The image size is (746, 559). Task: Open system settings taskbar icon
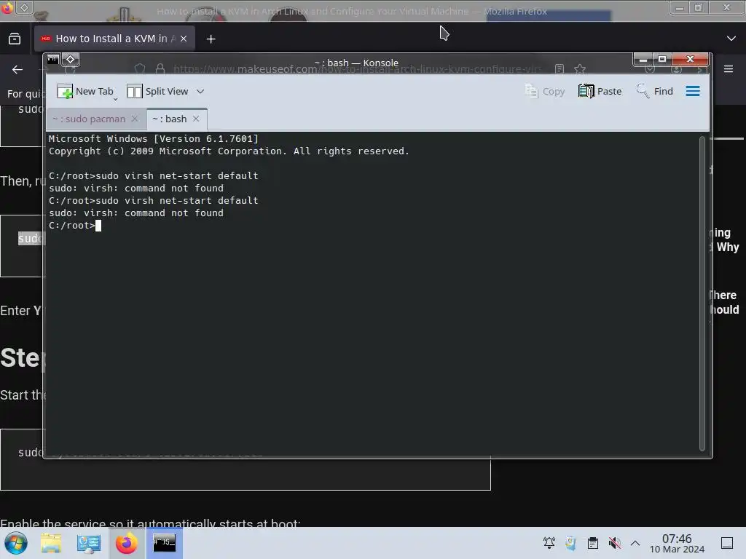pyautogui.click(x=88, y=543)
